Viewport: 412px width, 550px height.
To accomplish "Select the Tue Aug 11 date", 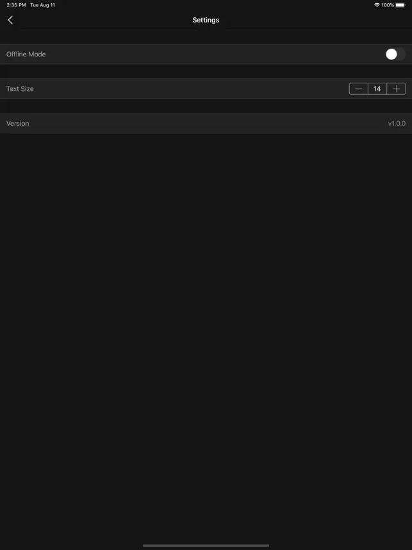I will 42,5.
